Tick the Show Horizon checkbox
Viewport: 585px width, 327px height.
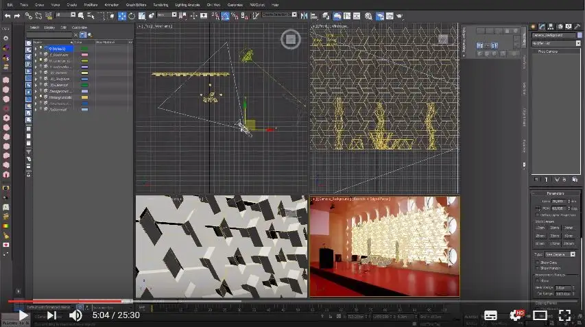[x=538, y=268]
